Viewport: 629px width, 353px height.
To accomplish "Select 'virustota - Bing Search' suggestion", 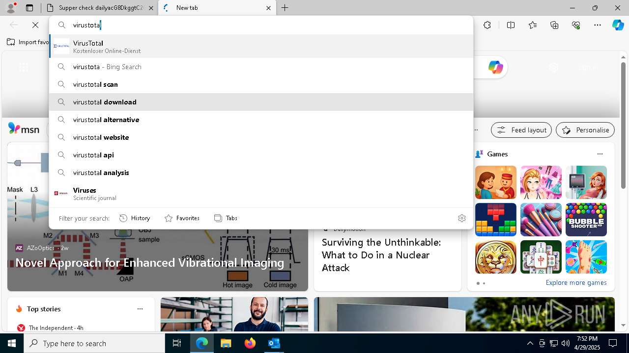I will (x=261, y=67).
